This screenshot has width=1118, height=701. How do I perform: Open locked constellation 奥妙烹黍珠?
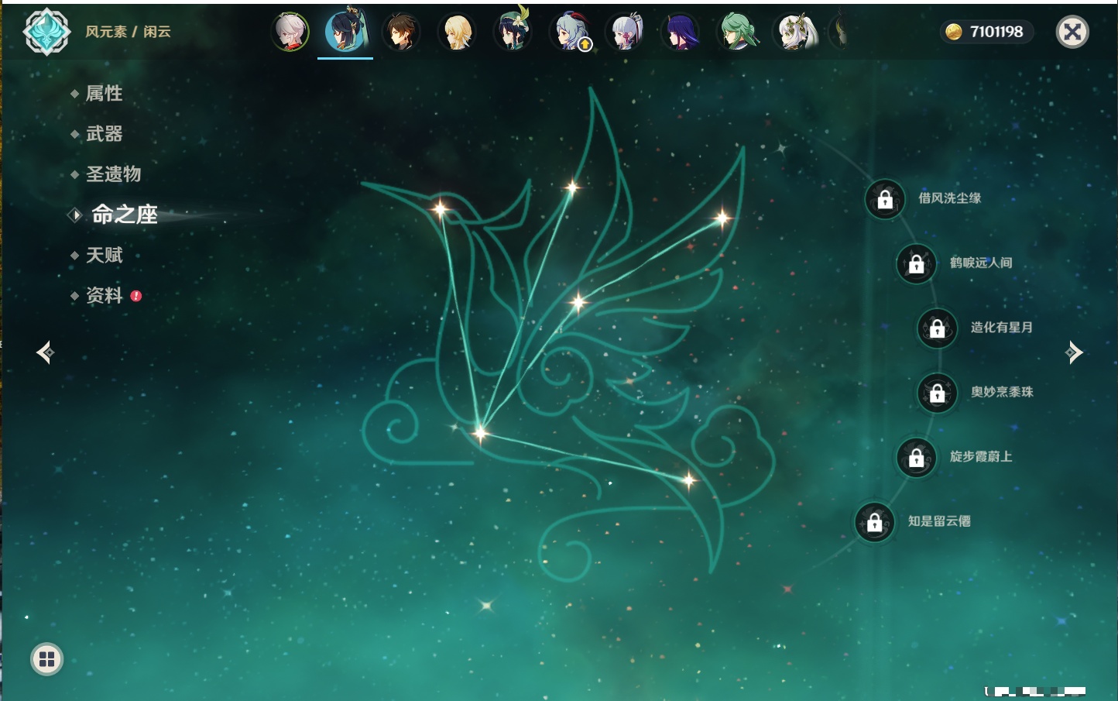point(938,393)
